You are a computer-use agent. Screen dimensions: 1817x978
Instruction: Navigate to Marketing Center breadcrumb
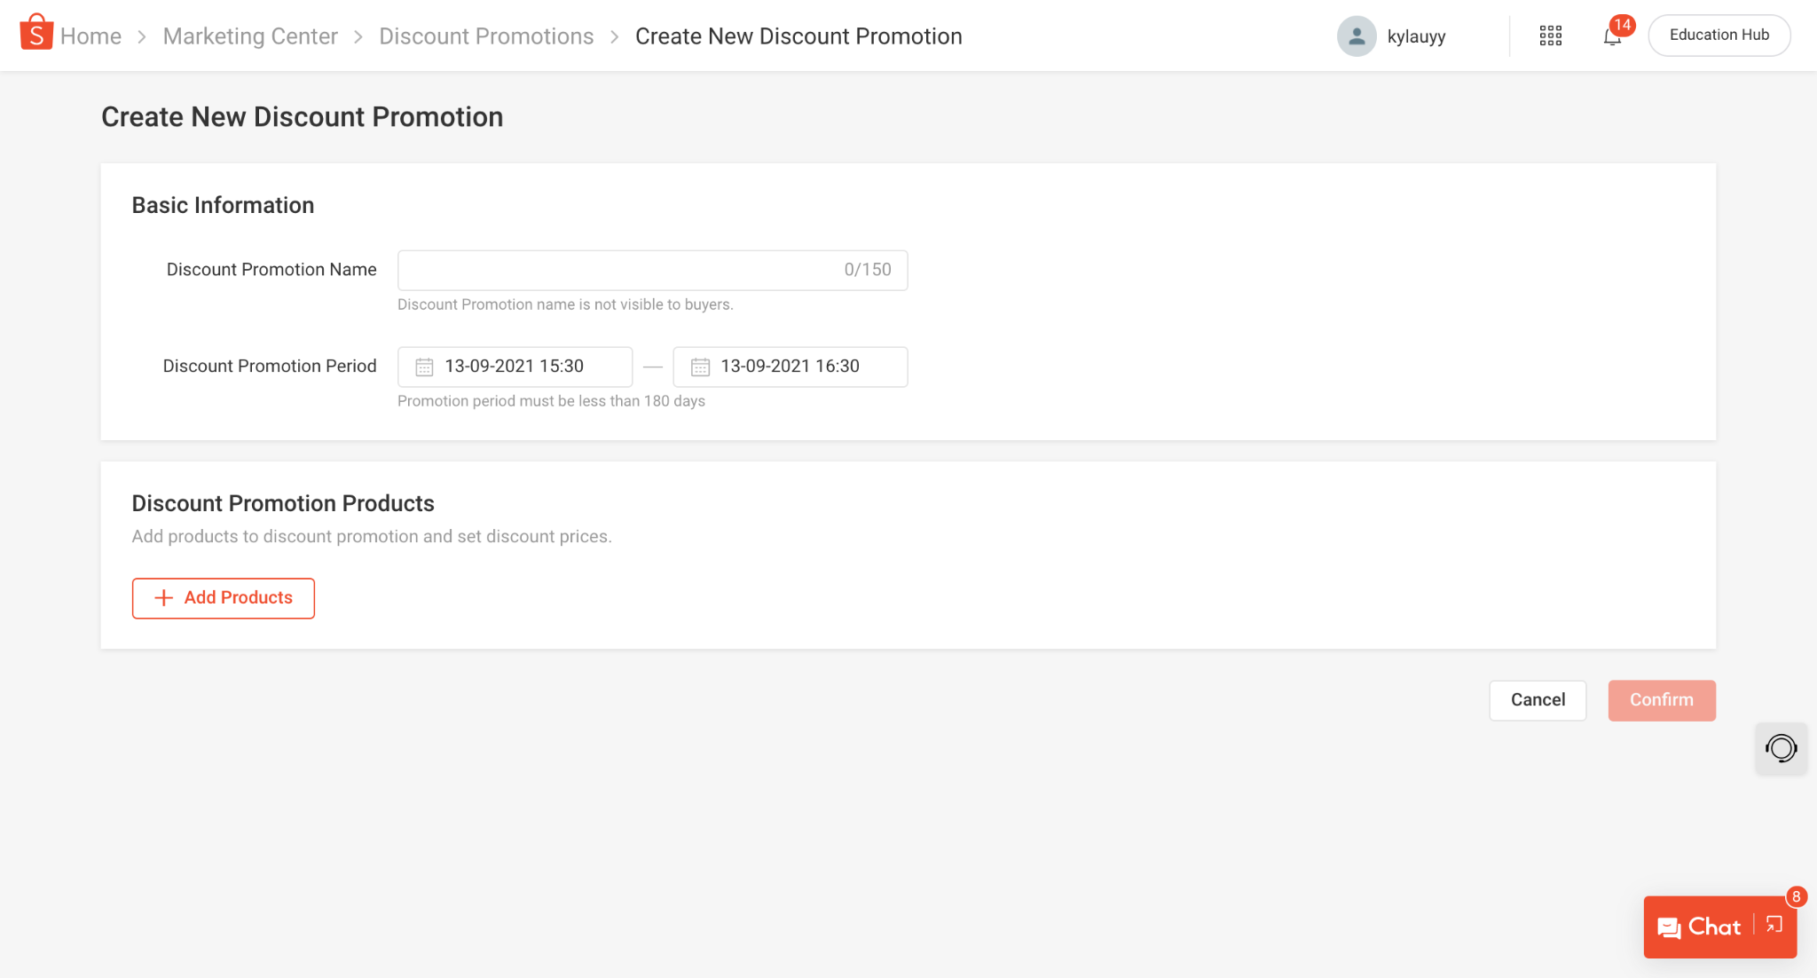coord(250,36)
